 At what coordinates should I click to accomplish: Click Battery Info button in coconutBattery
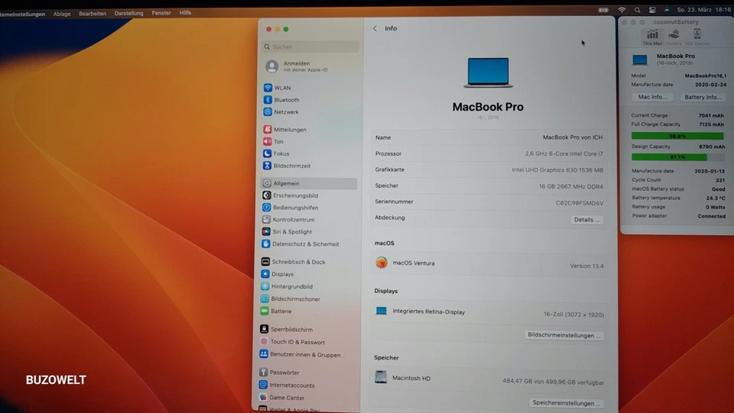(x=703, y=97)
